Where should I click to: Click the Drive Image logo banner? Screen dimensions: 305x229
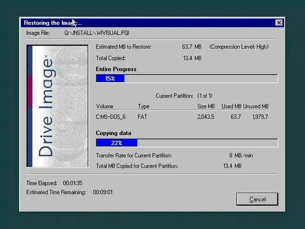(57, 106)
